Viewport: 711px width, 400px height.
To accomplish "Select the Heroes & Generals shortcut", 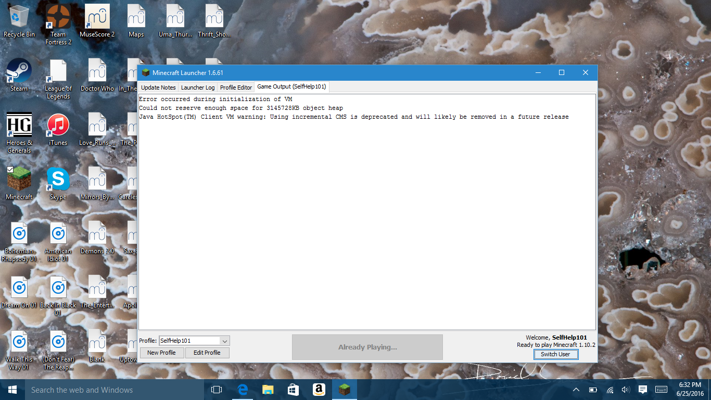I will 19,133.
